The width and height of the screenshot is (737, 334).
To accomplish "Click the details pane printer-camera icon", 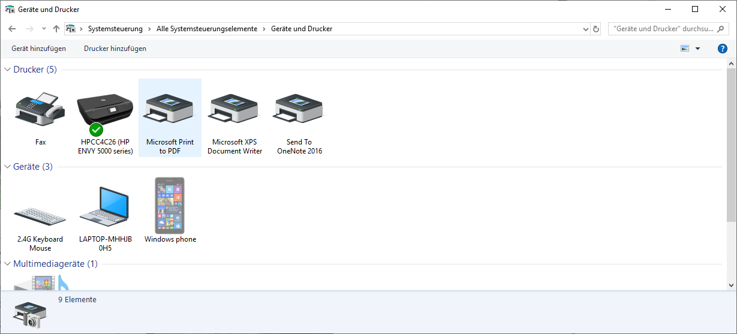I will point(29,314).
